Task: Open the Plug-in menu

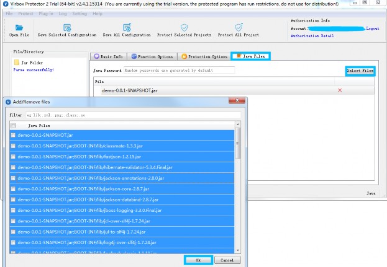Action: (46, 14)
